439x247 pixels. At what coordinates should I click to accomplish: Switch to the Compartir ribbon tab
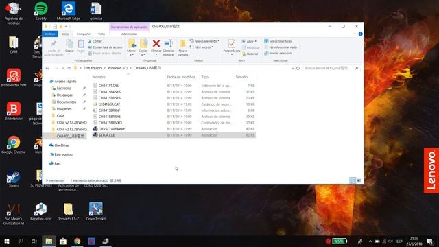click(84, 34)
